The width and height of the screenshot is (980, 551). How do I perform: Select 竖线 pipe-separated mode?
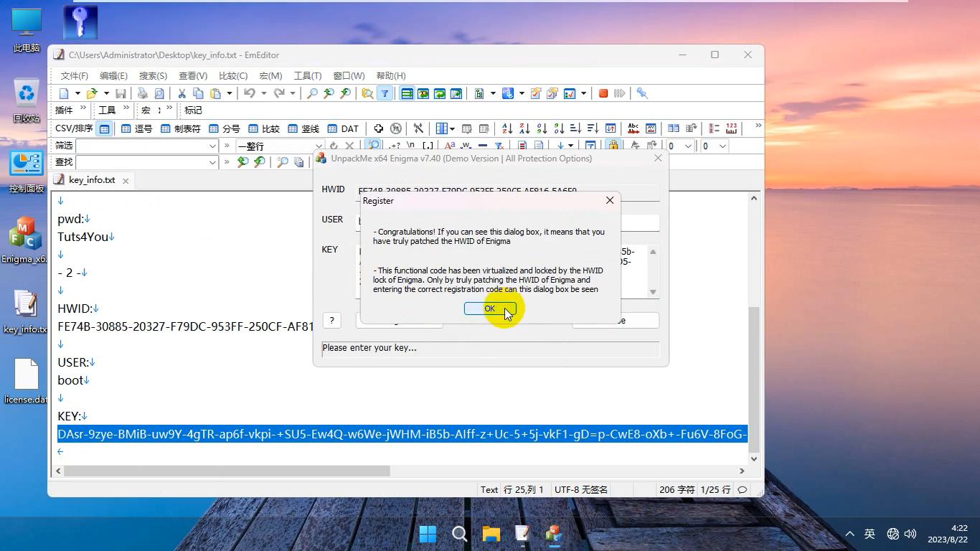pos(303,128)
